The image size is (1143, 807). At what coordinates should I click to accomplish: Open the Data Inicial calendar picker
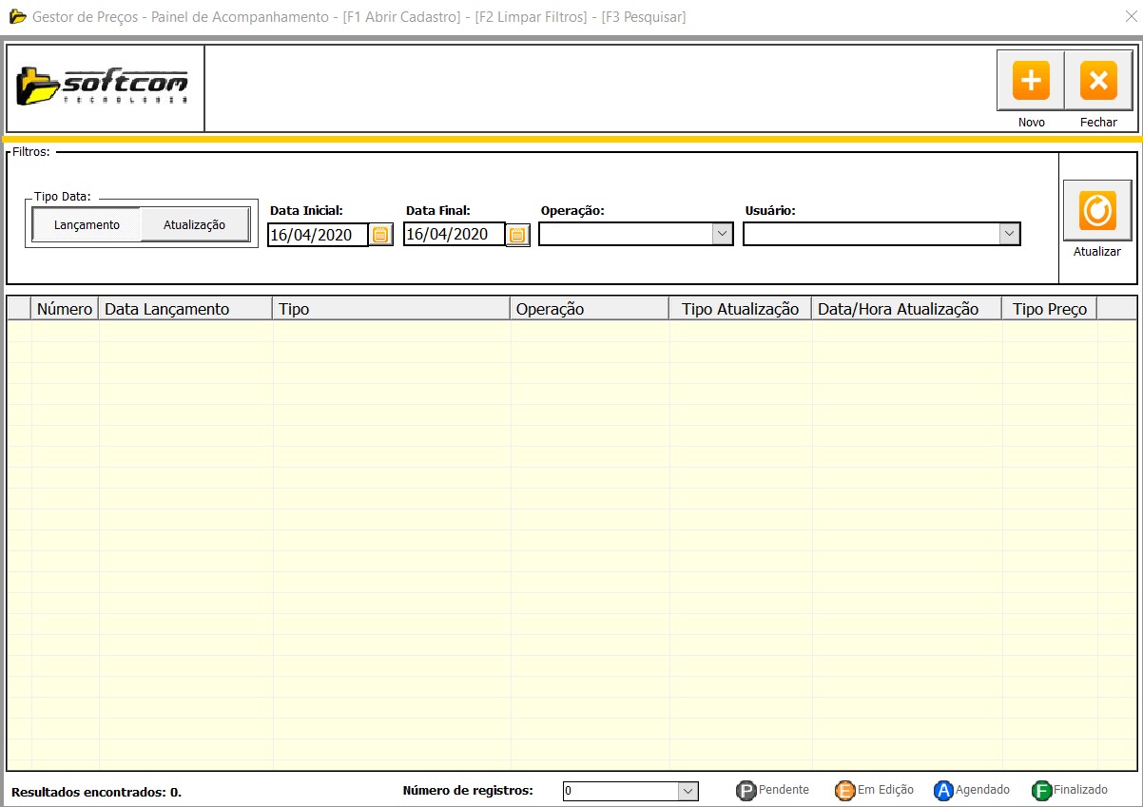click(380, 235)
